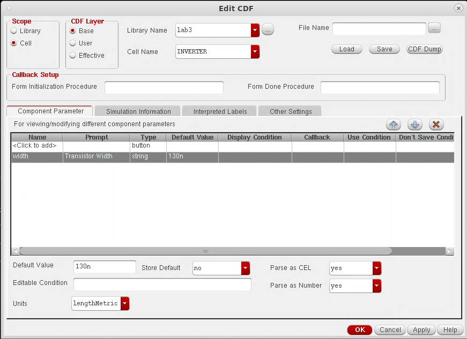The width and height of the screenshot is (467, 339).
Task: Open the Library Name dropdown
Action: pos(255,30)
